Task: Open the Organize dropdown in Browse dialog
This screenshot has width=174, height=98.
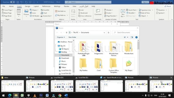Action: click(x=61, y=37)
